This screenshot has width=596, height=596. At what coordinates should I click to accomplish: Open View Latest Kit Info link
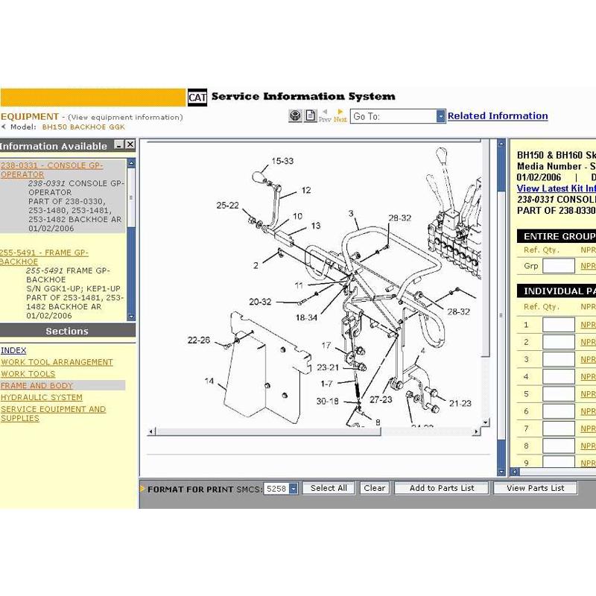pos(556,188)
